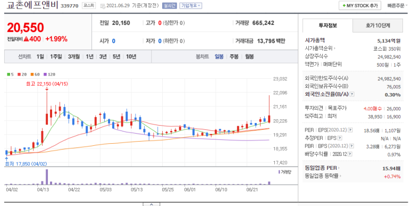Image resolution: width=411 pixels, height=206 pixels.
Task: Click the help icon beside 외국인소진율(B/A)
Action: pyautogui.click(x=352, y=94)
